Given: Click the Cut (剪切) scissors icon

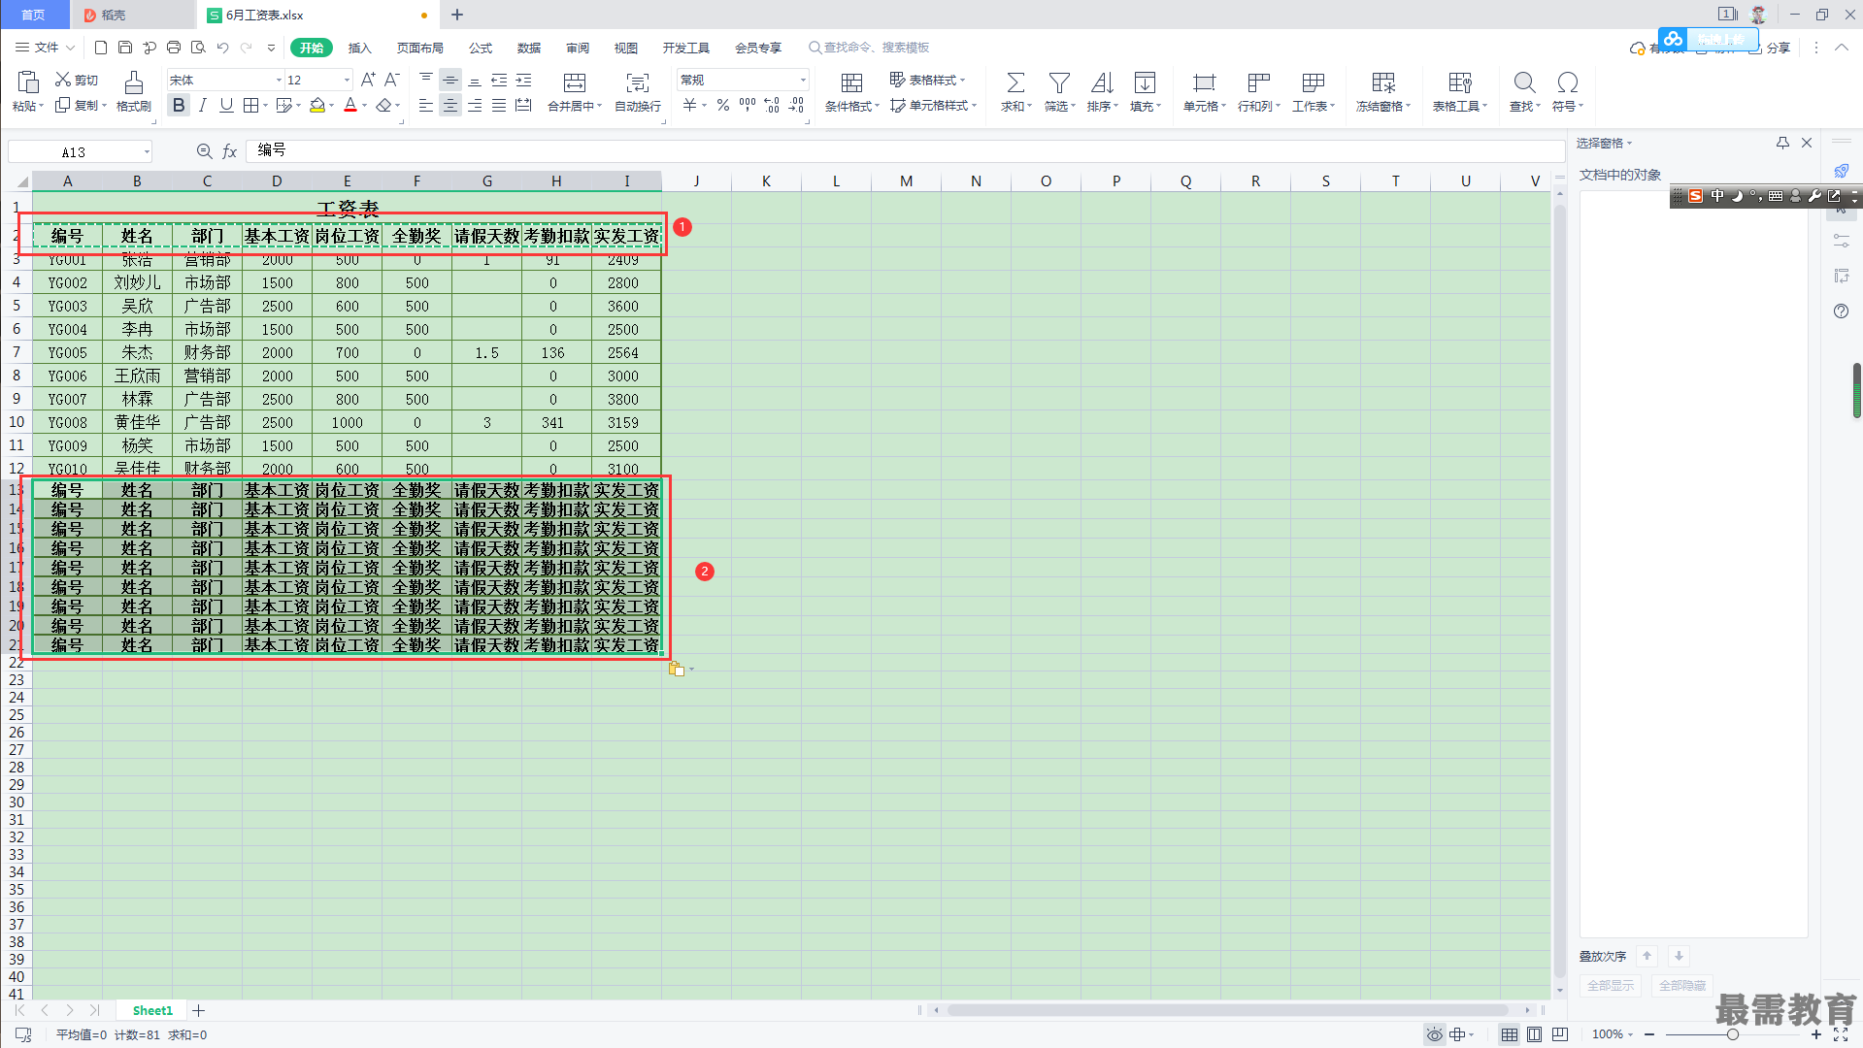Looking at the screenshot, I should [x=63, y=80].
